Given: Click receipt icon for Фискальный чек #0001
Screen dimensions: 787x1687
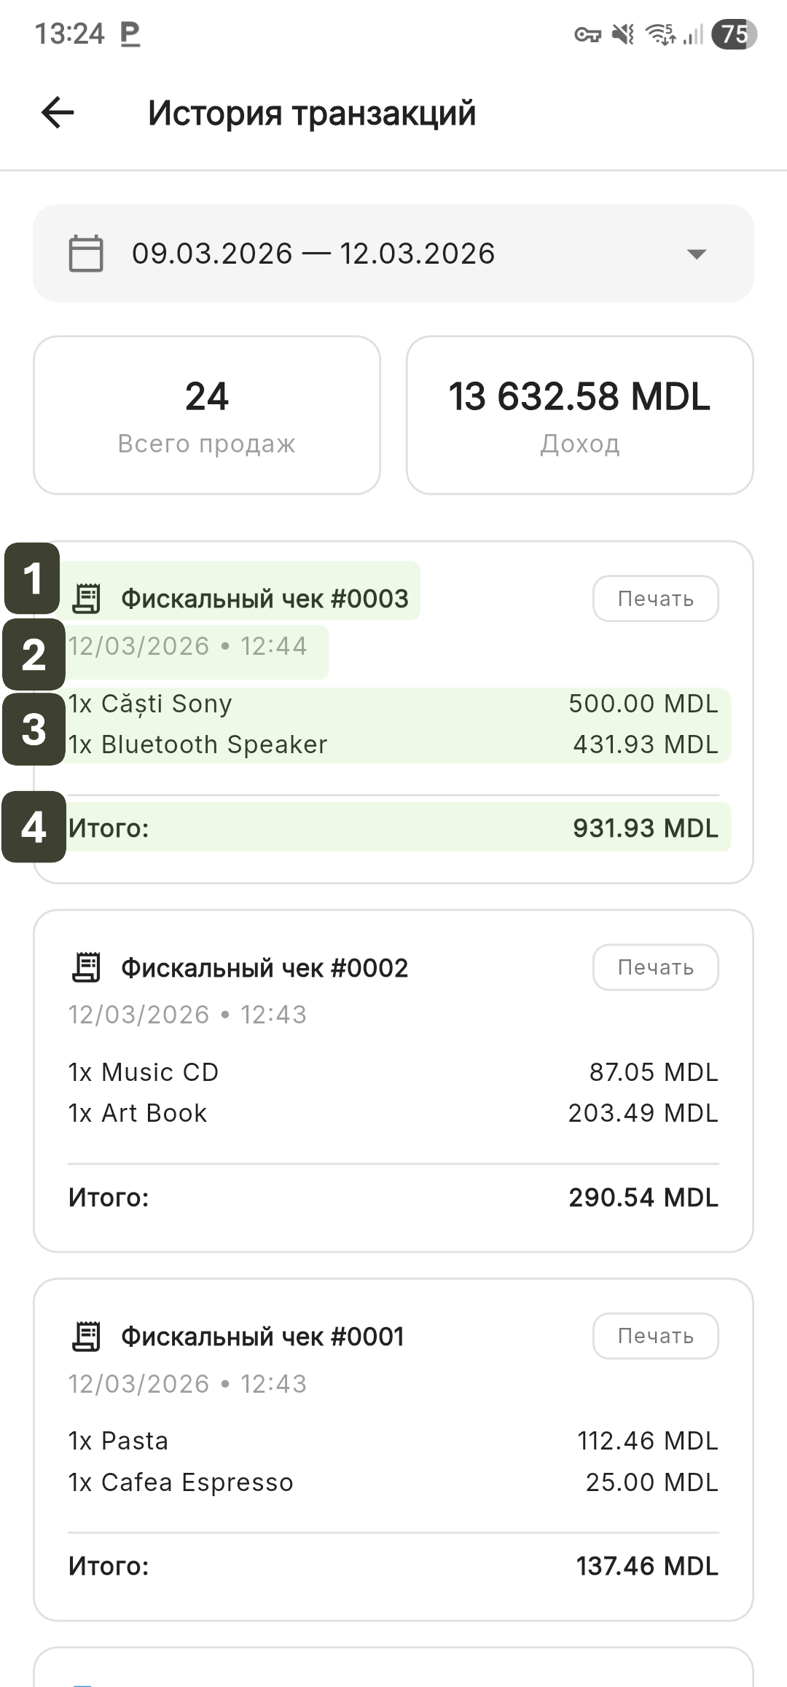Looking at the screenshot, I should pyautogui.click(x=87, y=1337).
